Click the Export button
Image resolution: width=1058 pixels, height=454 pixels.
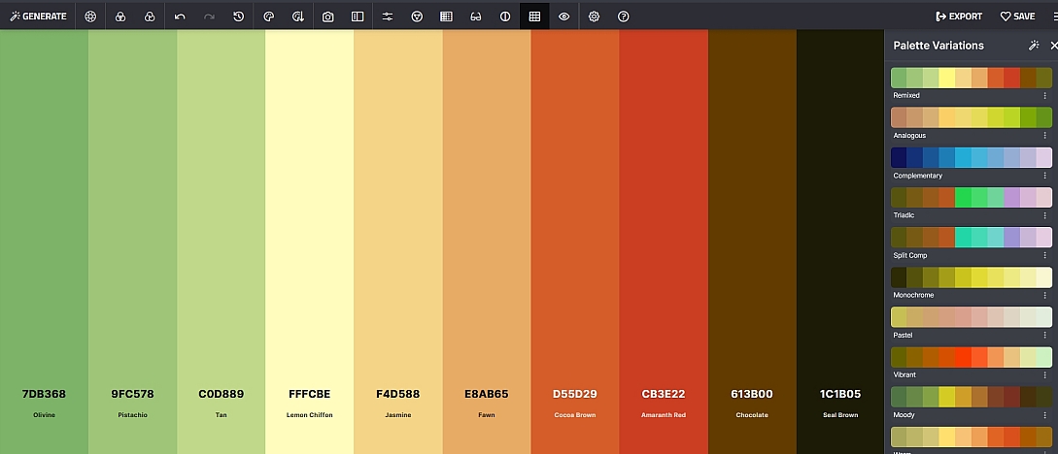(959, 16)
